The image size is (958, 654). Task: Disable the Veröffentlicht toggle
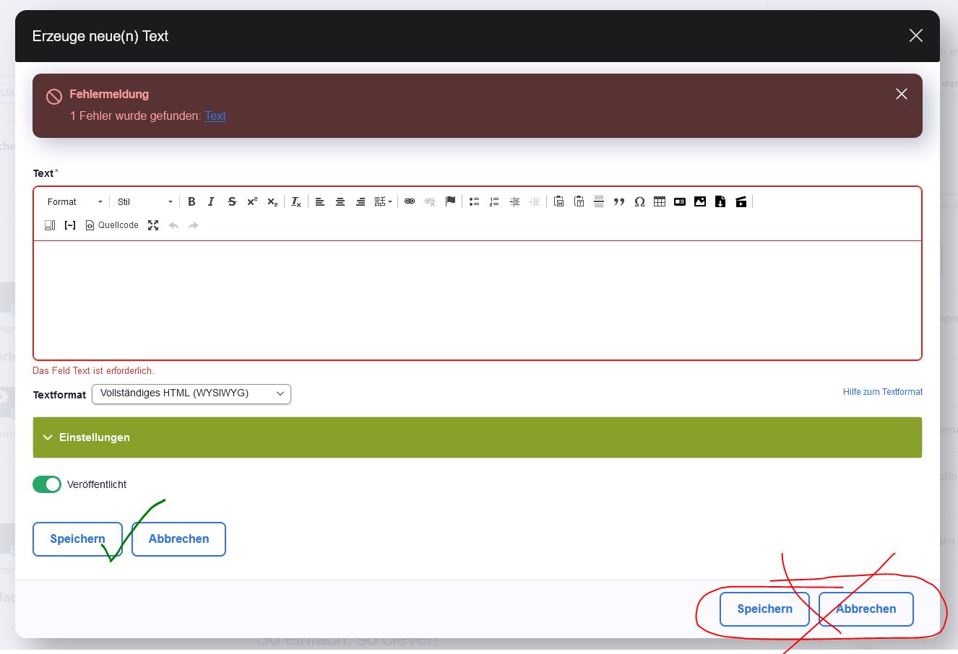click(47, 484)
